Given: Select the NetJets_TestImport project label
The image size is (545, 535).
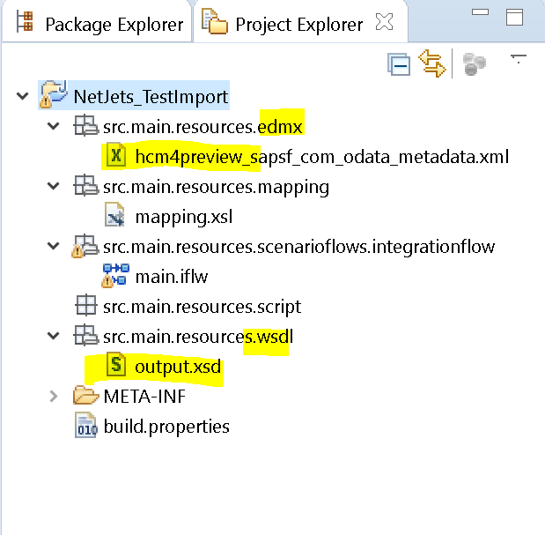Looking at the screenshot, I should 151,97.
